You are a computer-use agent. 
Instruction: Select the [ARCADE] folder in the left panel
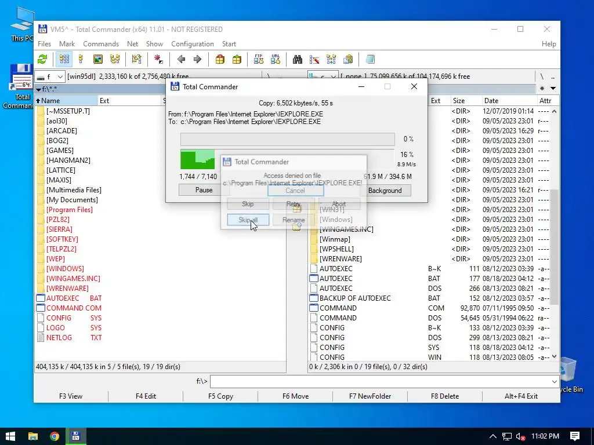coord(61,131)
